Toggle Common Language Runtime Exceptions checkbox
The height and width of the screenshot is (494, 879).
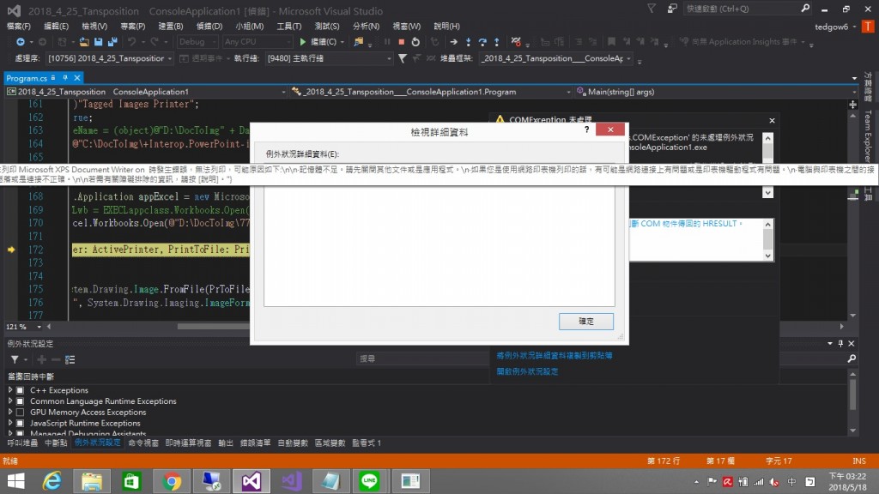[x=21, y=401]
